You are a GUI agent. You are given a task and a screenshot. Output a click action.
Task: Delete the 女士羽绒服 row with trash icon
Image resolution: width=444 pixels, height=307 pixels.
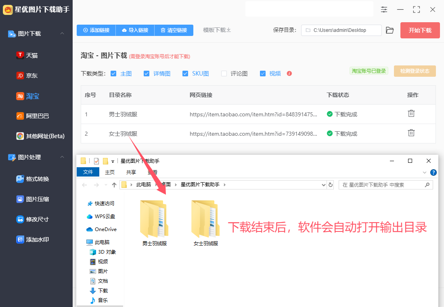click(x=411, y=132)
